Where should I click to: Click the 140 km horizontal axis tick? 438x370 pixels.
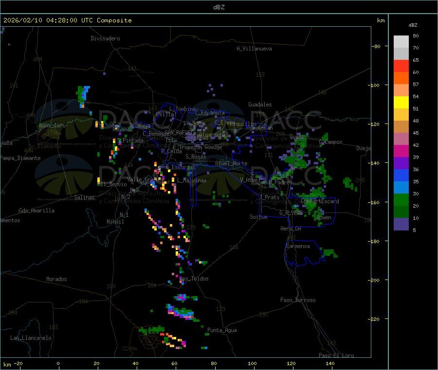pos(330,363)
